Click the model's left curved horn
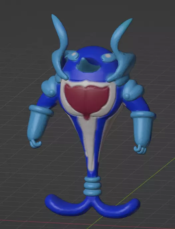The image size is (175, 229). coord(61,47)
